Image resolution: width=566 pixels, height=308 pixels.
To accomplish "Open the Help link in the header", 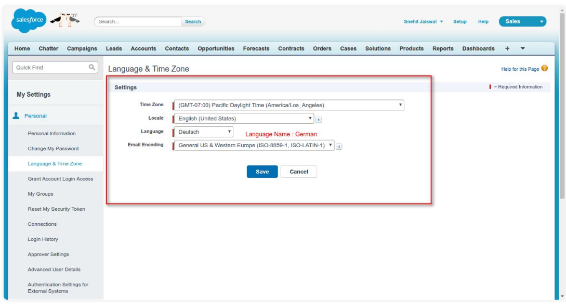I will click(x=483, y=22).
